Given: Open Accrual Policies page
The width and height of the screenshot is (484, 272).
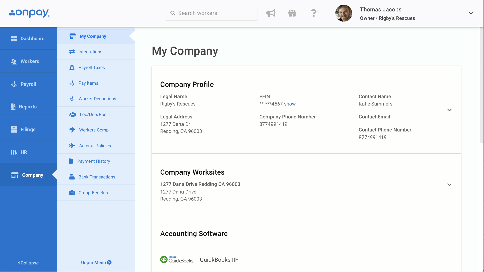Looking at the screenshot, I should pos(96,146).
